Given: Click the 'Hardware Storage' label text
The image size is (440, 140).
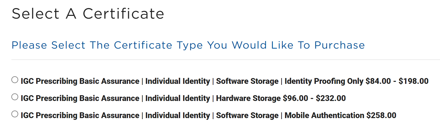Looking at the screenshot, I should point(248,98).
